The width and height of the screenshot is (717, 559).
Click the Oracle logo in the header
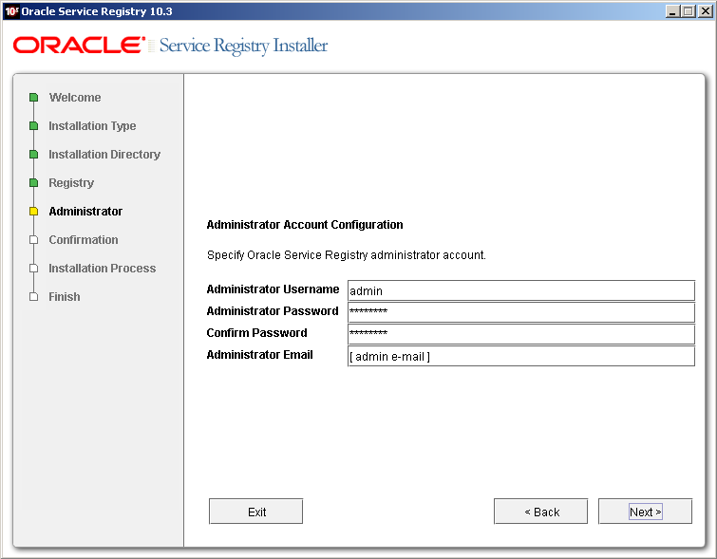[x=79, y=46]
